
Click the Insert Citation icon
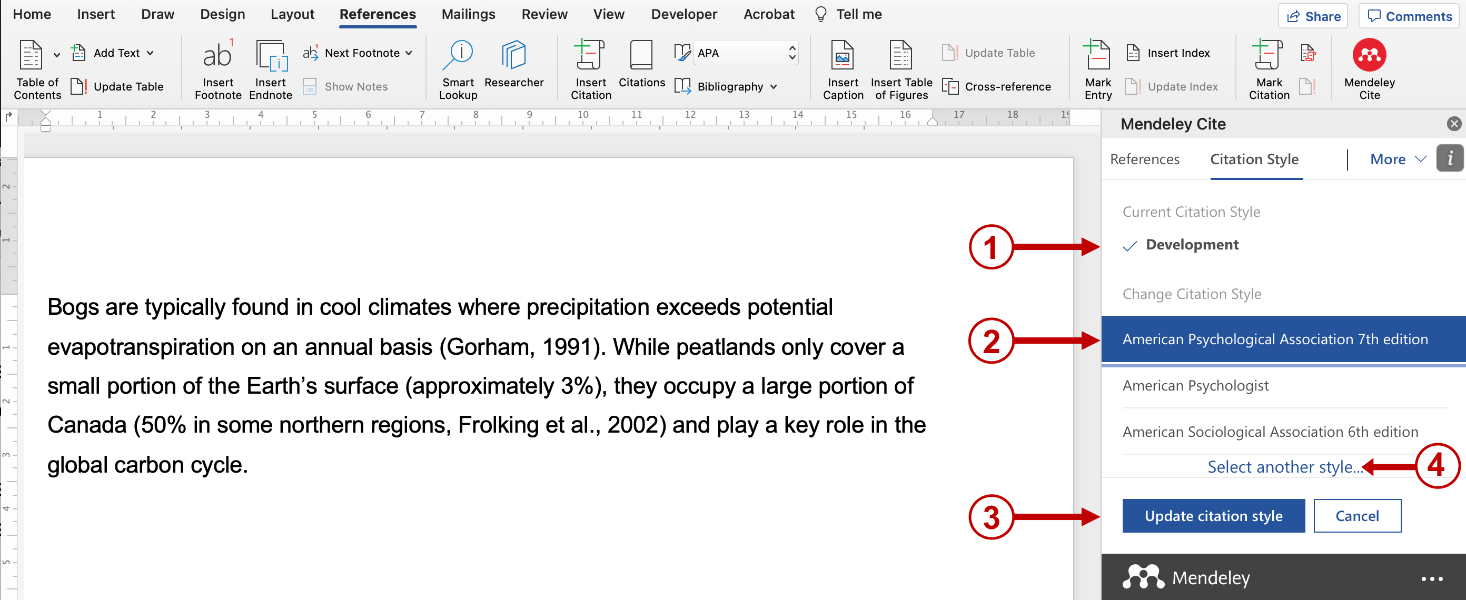[x=590, y=55]
